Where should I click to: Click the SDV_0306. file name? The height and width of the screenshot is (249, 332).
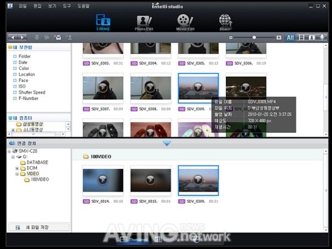point(243,63)
